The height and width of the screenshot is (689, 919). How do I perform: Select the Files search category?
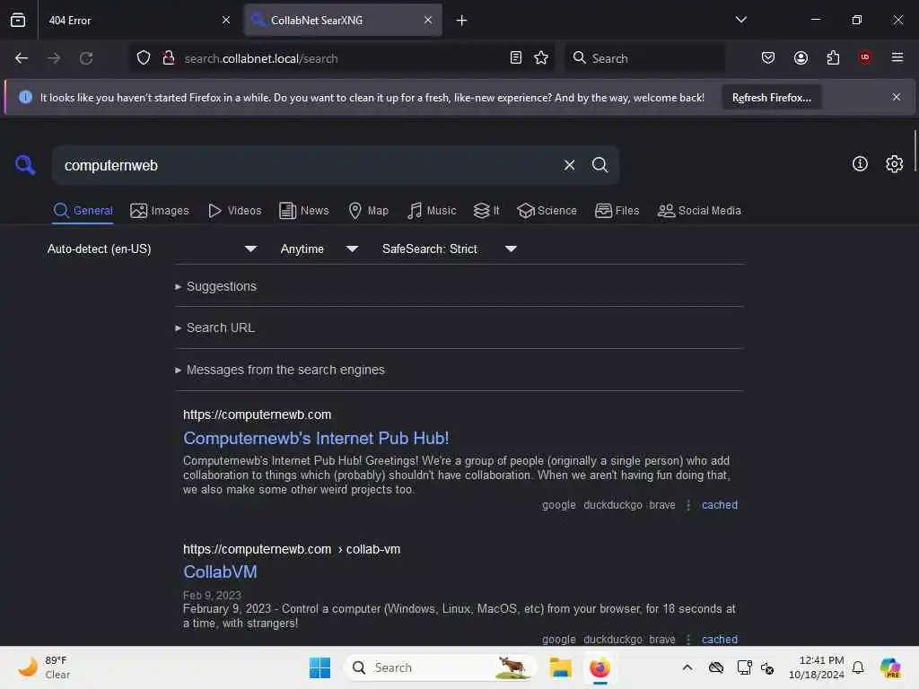617,210
